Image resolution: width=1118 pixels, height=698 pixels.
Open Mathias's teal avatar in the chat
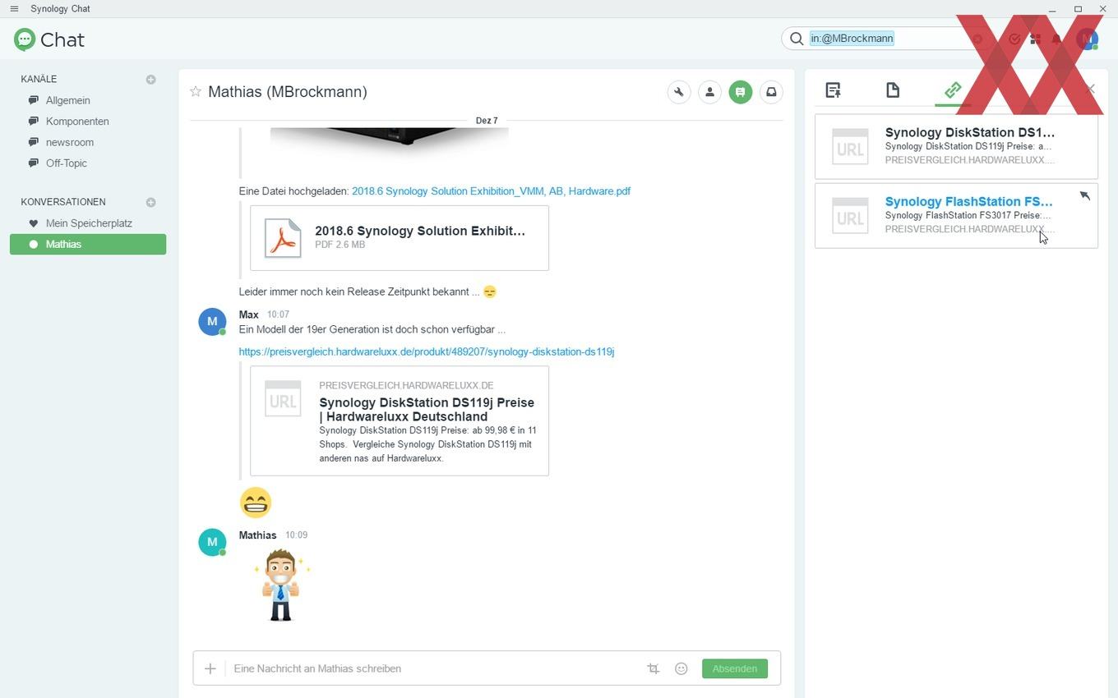tap(212, 542)
